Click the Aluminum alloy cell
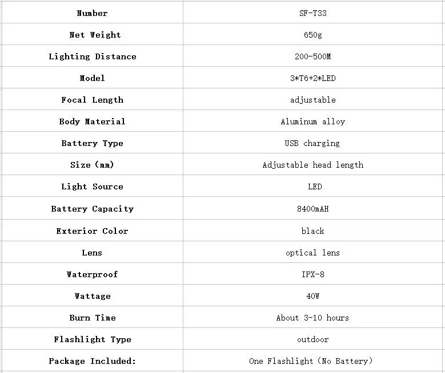Viewport: 445px width, 373px height. (312, 121)
